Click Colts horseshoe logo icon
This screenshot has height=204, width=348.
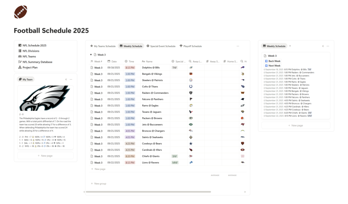(191, 87)
